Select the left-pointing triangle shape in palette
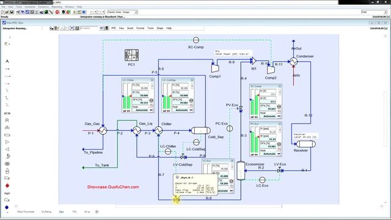This screenshot has height=220, width=391. point(7,149)
